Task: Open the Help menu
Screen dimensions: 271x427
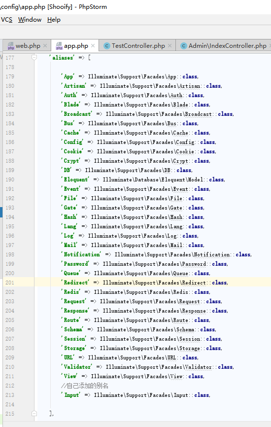Action: click(x=54, y=20)
